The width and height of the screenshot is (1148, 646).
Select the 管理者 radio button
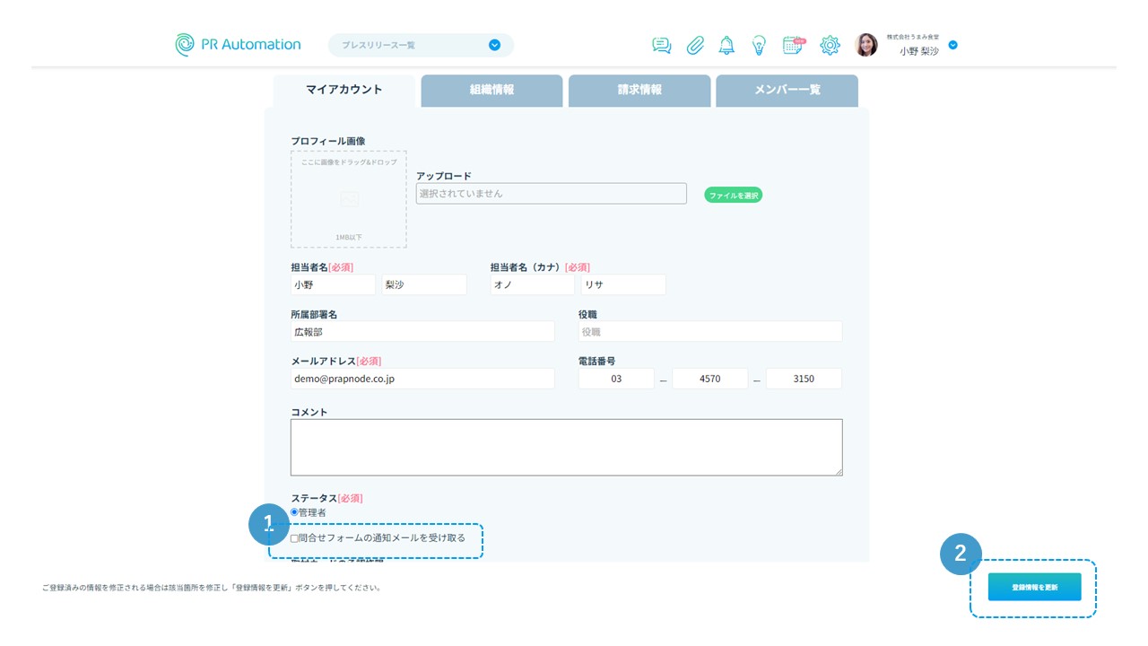pyautogui.click(x=294, y=512)
